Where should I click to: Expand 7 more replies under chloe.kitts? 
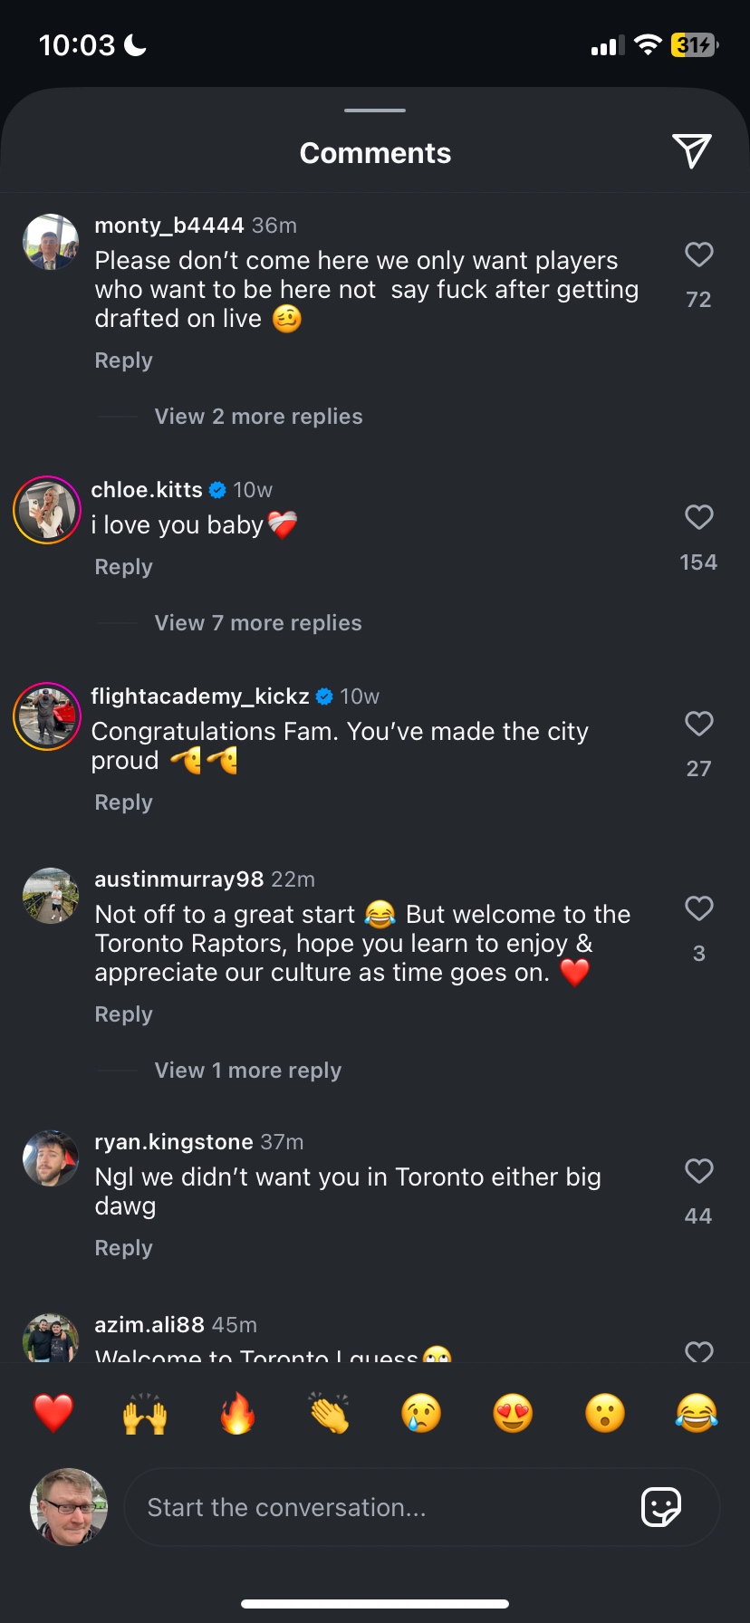tap(258, 623)
